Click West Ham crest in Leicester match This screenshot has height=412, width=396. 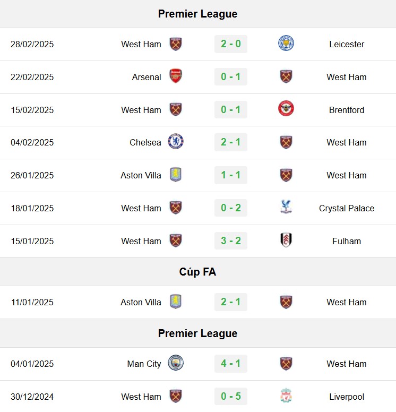176,44
